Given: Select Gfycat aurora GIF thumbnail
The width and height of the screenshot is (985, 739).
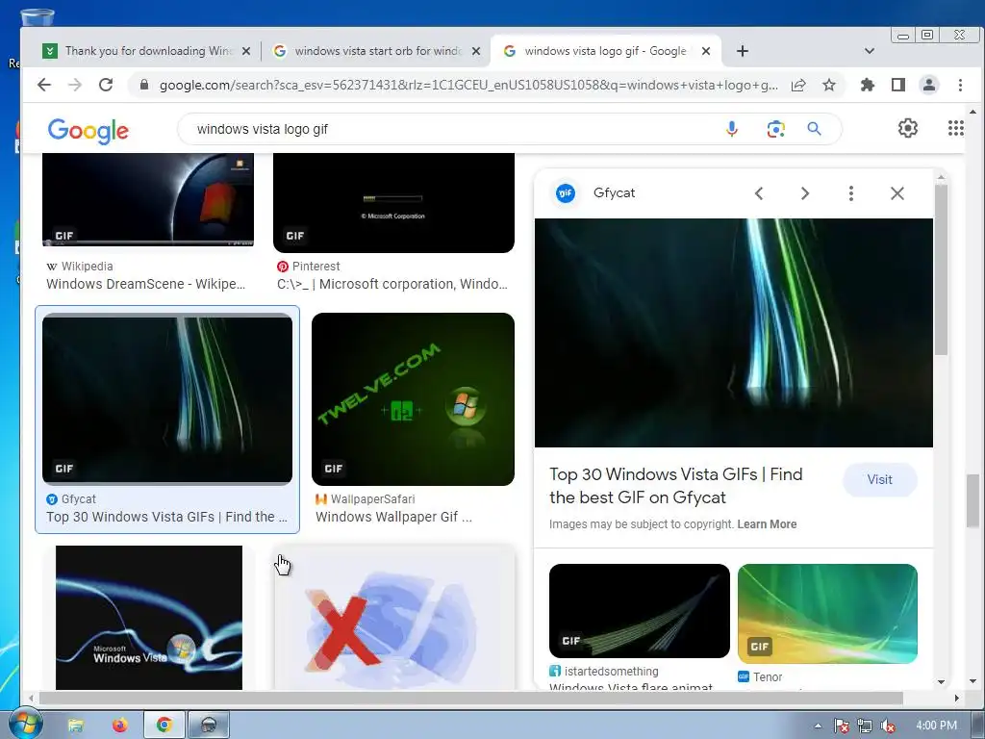Looking at the screenshot, I should click(167, 399).
